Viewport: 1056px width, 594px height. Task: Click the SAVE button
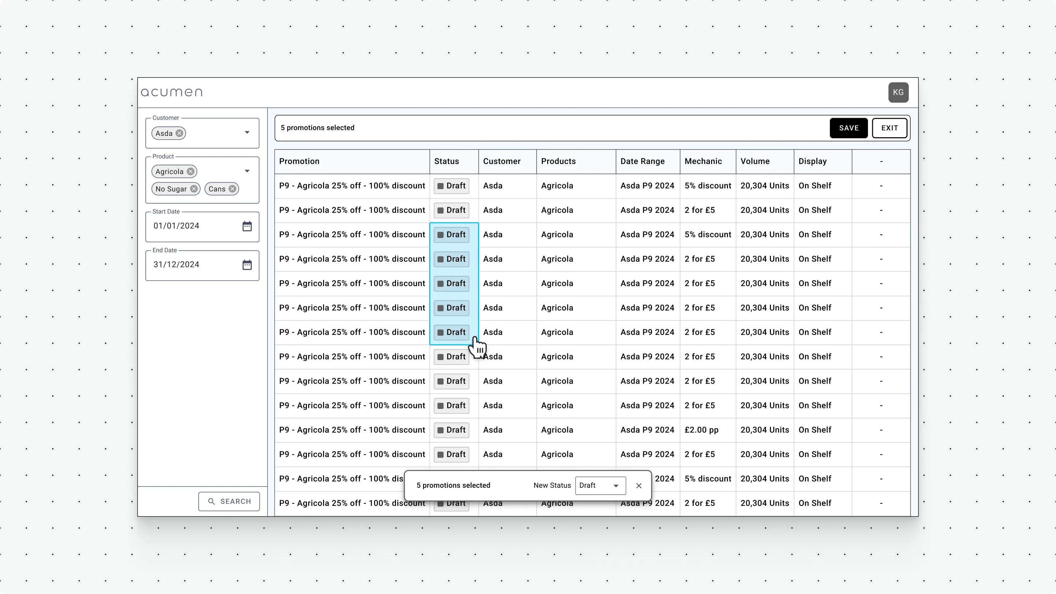tap(848, 128)
